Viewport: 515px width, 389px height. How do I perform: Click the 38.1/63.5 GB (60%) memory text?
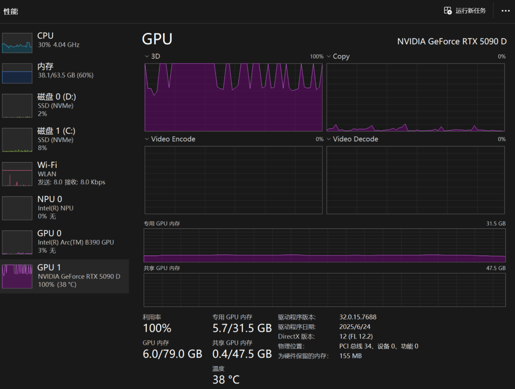(x=66, y=75)
